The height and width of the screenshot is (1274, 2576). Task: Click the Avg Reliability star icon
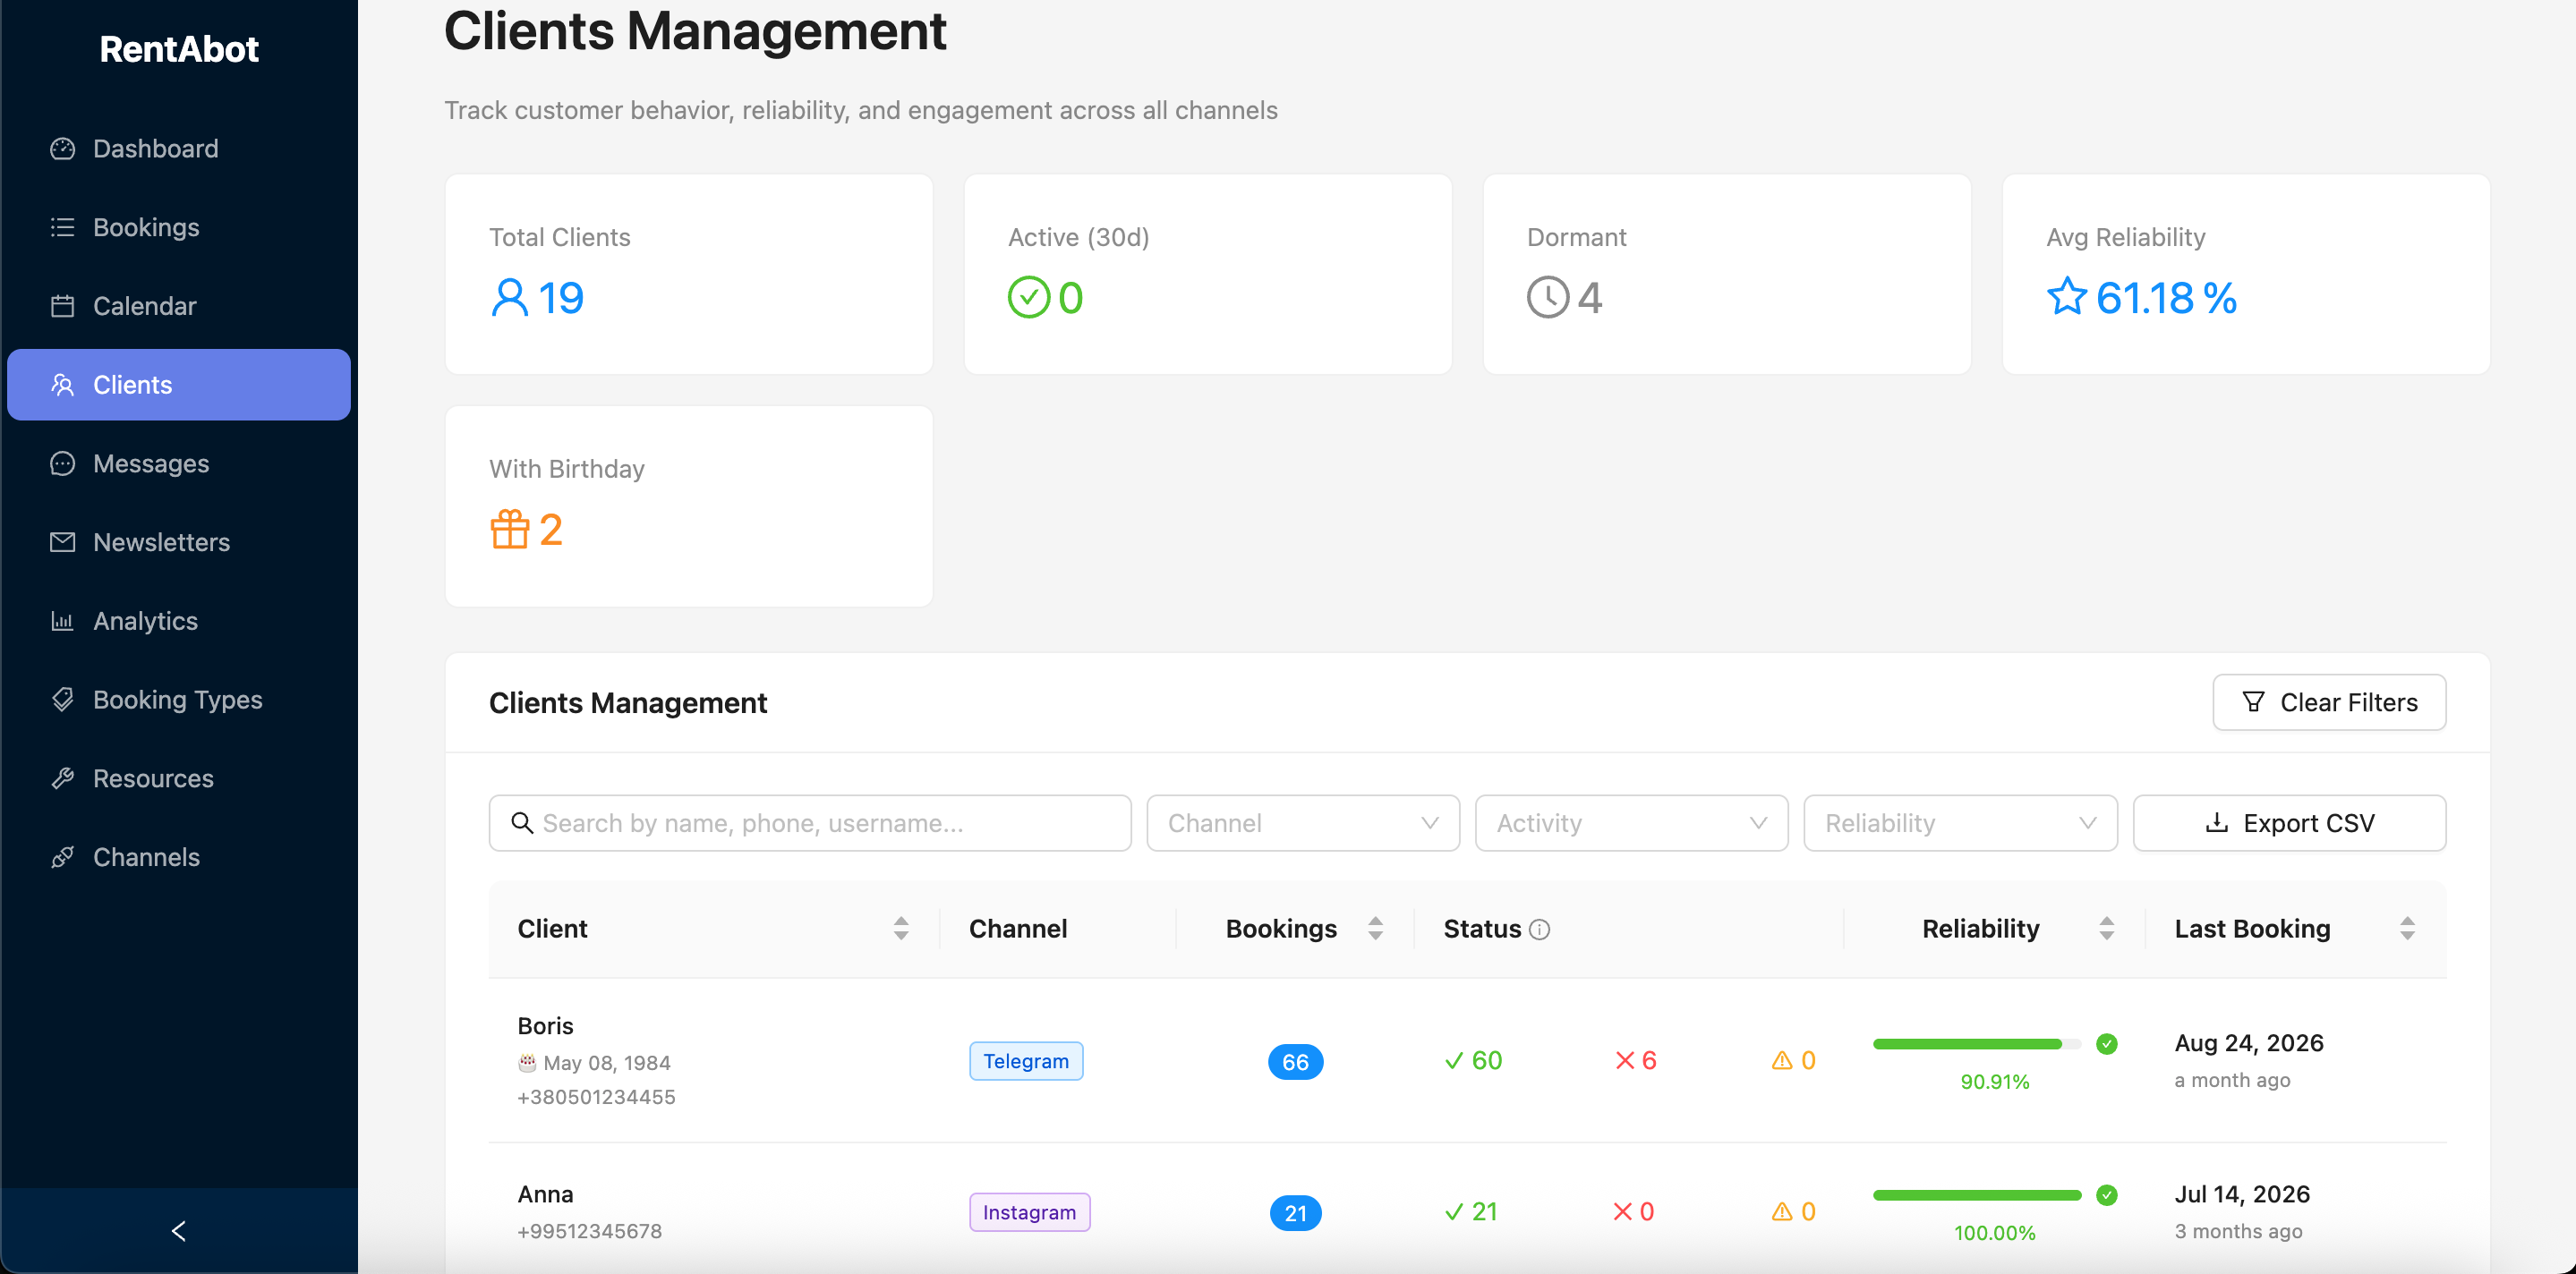[x=2067, y=298]
